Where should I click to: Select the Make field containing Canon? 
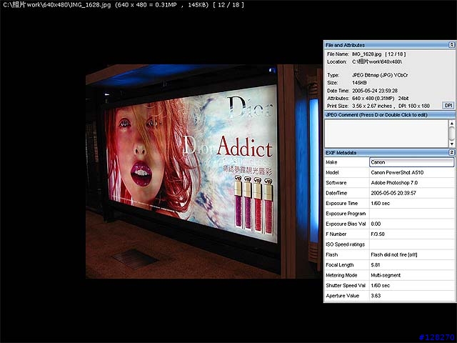click(411, 162)
